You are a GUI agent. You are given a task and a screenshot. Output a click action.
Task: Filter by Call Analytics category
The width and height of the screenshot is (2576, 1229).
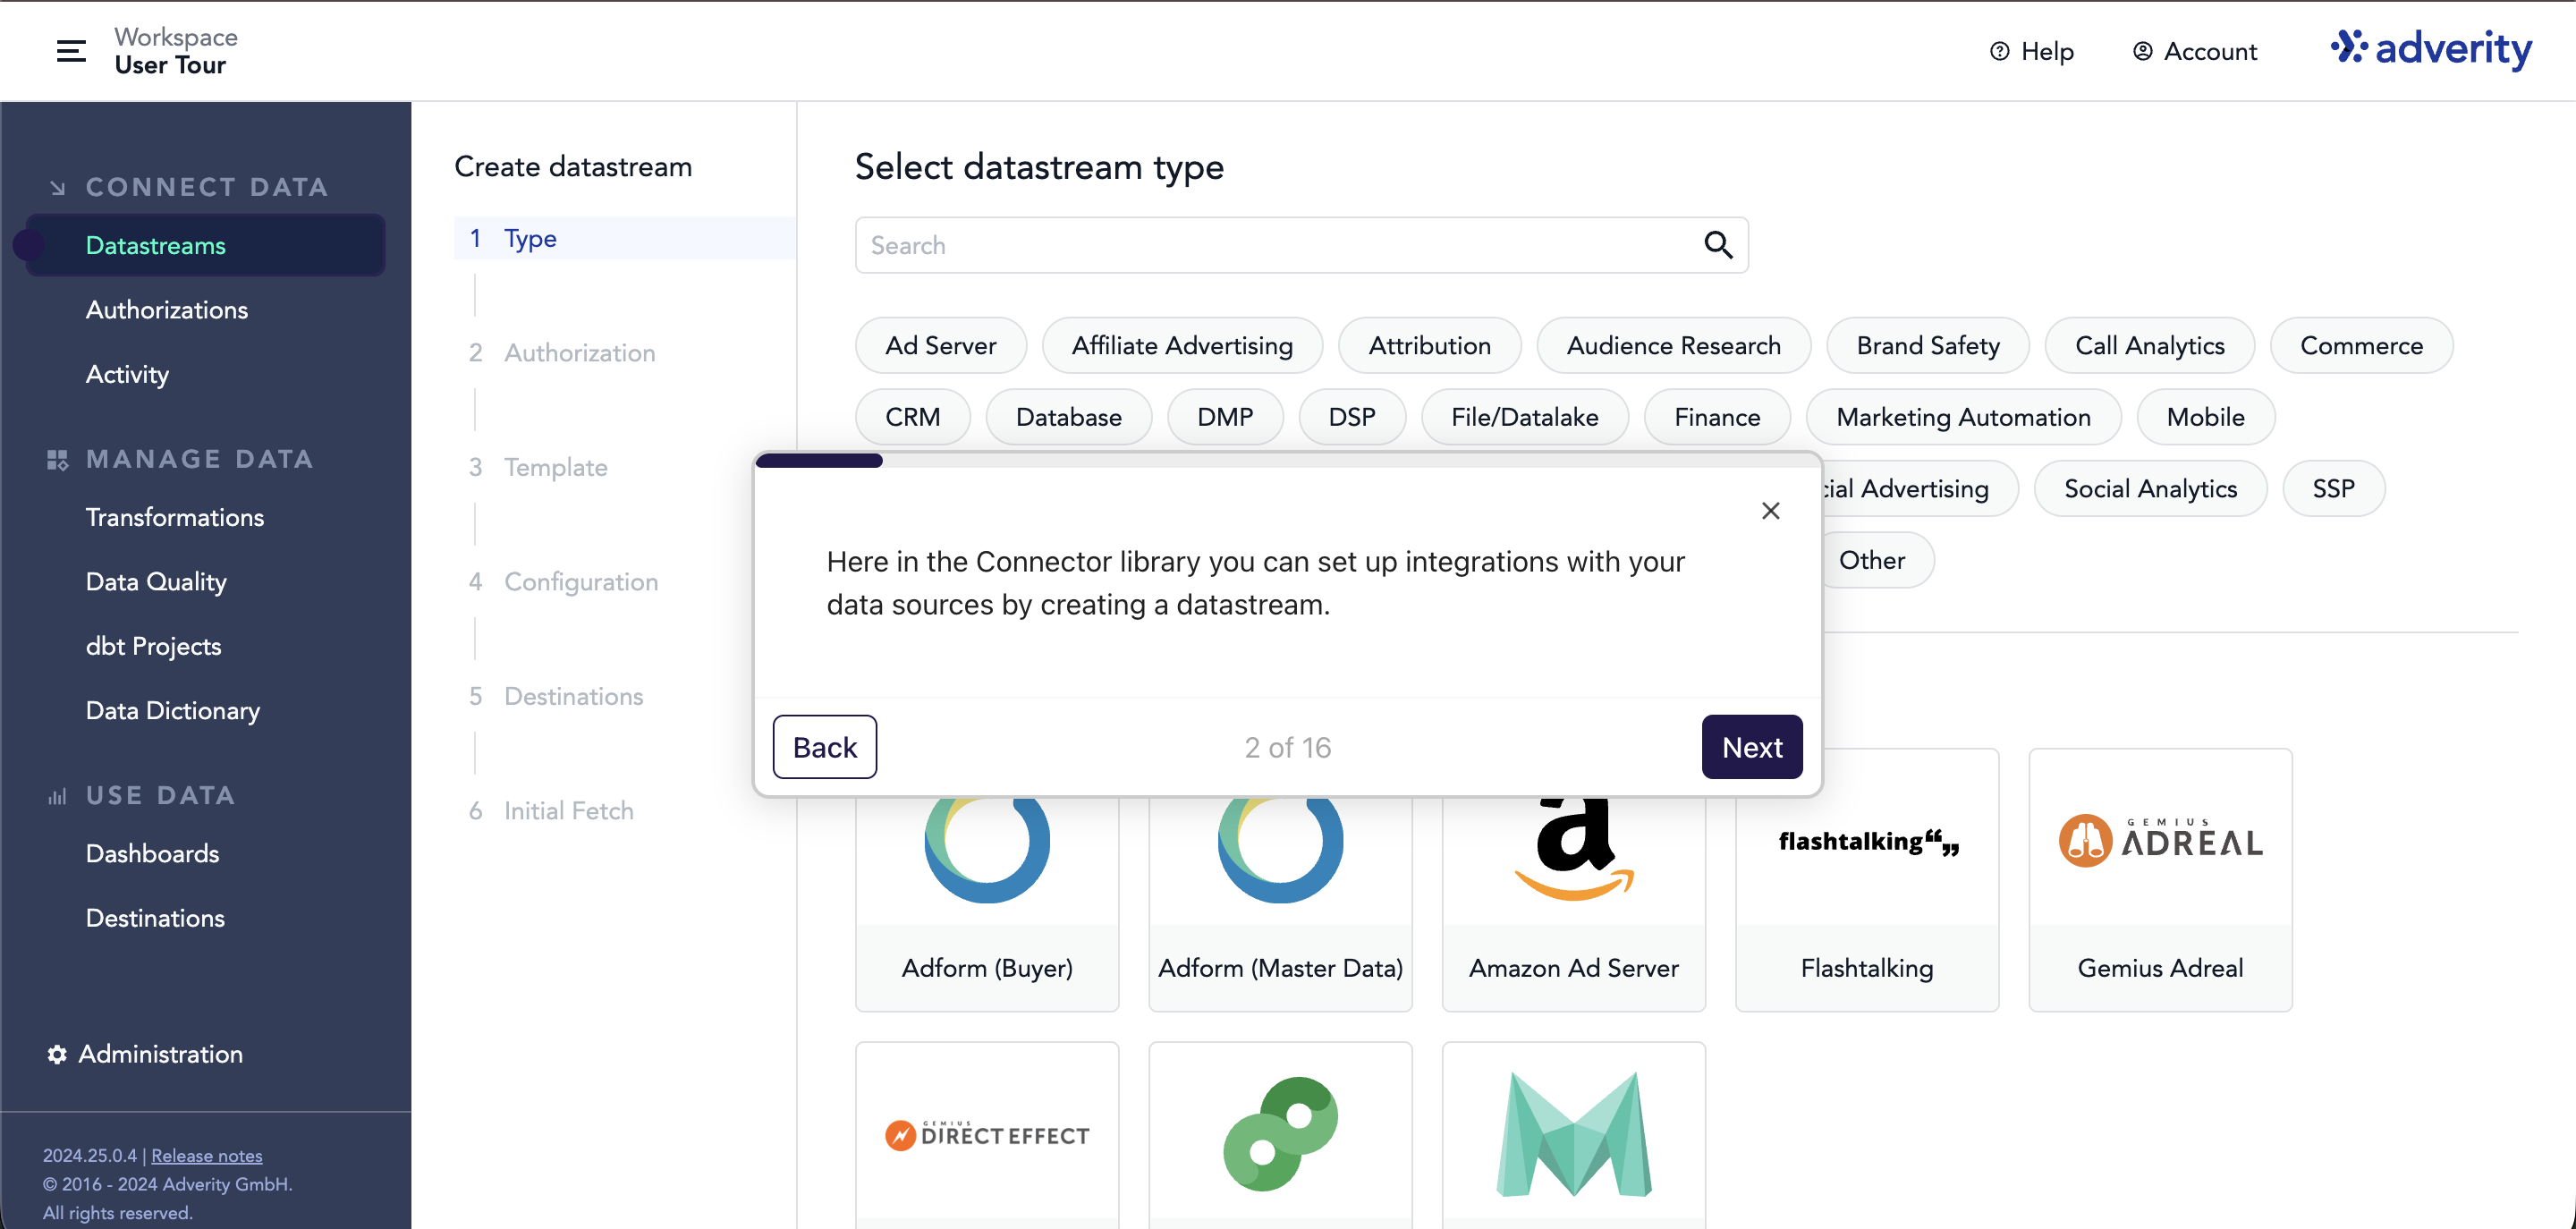coord(2149,345)
